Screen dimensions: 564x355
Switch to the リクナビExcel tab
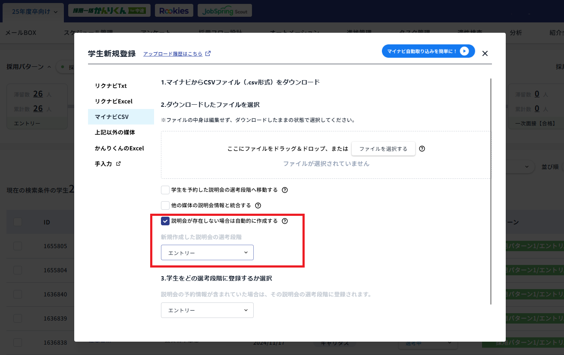click(115, 101)
